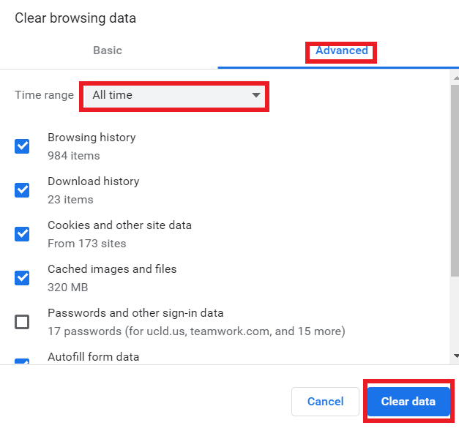Uncheck the Download history checkbox

point(23,190)
